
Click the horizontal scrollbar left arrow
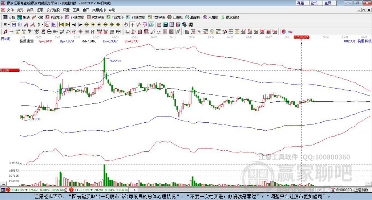(135, 190)
